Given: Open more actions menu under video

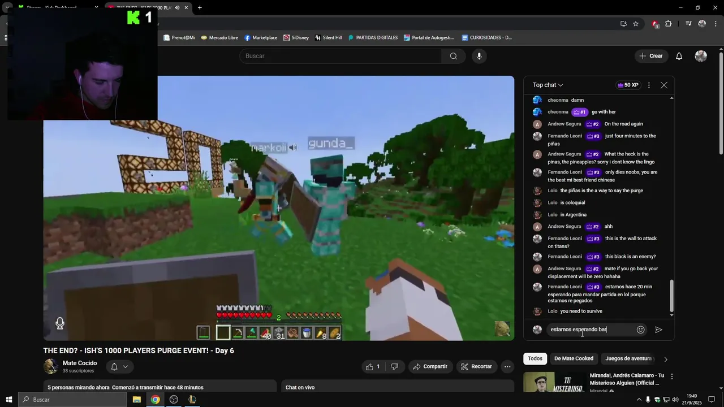Looking at the screenshot, I should point(507,366).
